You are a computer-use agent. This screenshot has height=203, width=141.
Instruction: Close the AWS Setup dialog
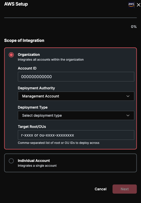[138, 5]
